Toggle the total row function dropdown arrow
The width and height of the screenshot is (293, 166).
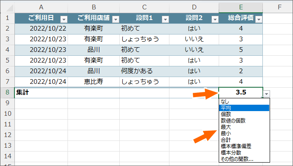[x=267, y=94]
